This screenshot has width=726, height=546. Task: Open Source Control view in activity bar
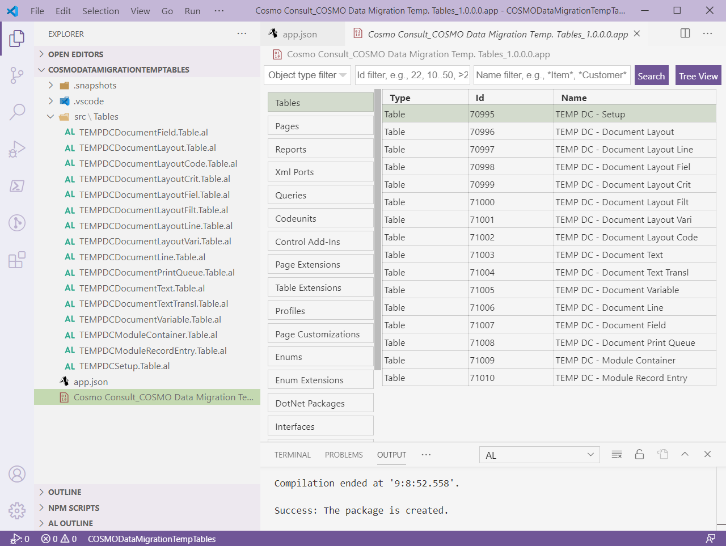17,75
